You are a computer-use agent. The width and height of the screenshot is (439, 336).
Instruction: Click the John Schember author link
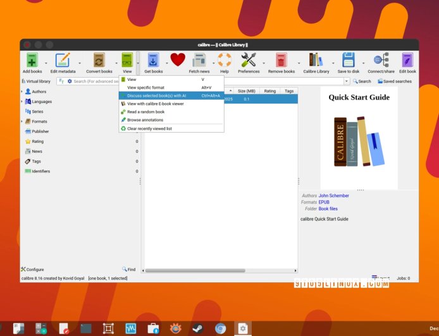[x=333, y=196]
